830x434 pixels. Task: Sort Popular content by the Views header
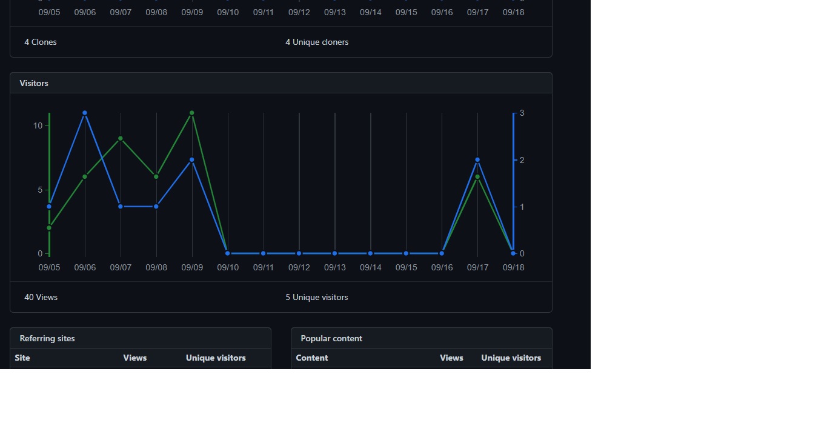451,358
